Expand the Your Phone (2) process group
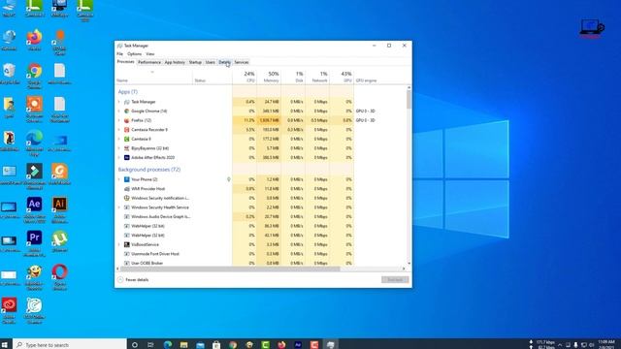The width and height of the screenshot is (621, 349). 118,179
